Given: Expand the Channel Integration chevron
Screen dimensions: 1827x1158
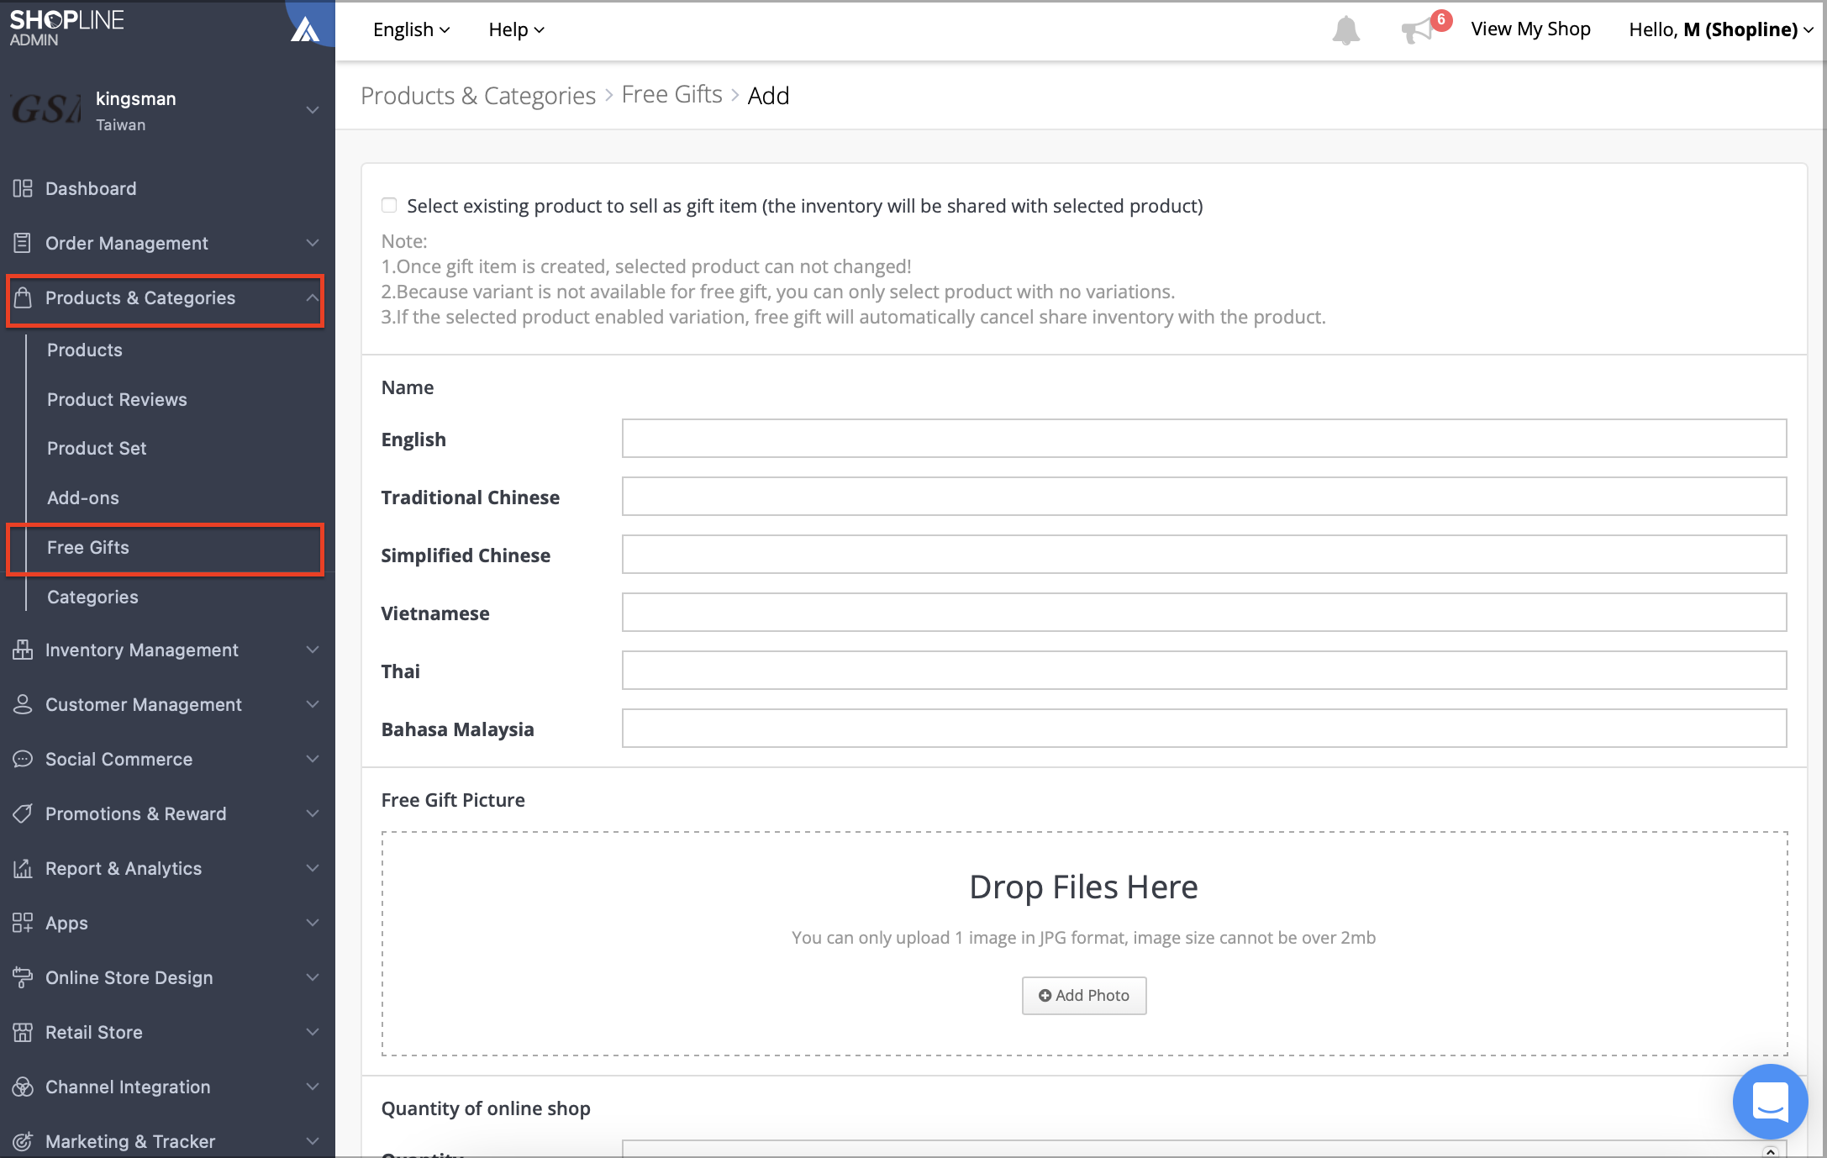Looking at the screenshot, I should [313, 1087].
